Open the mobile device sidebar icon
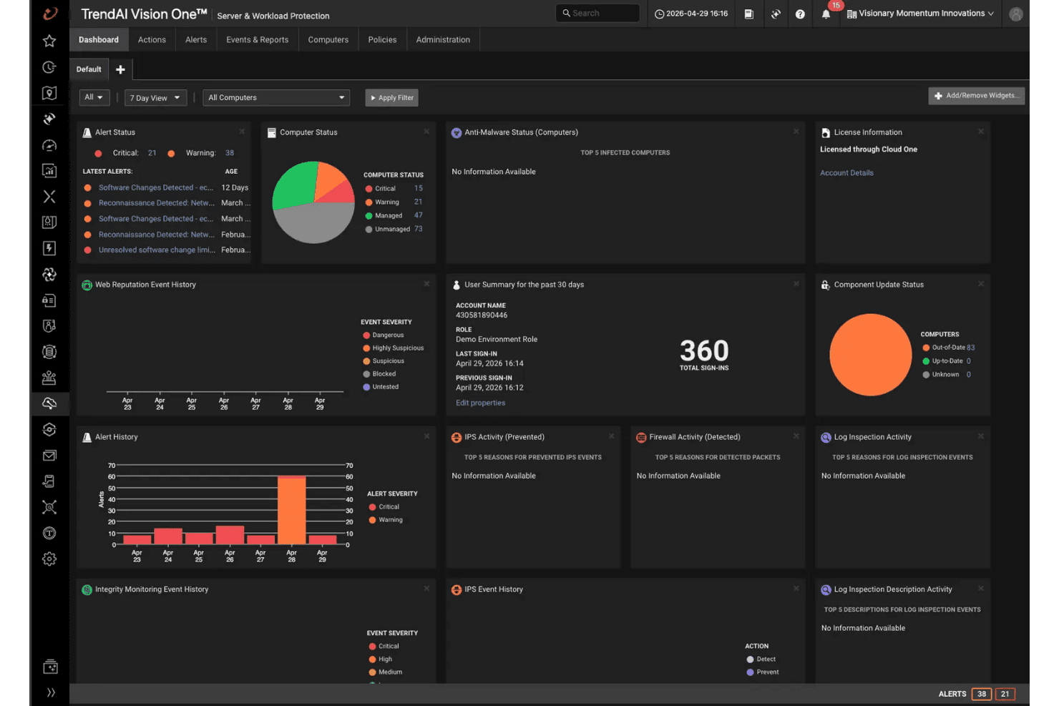The height and width of the screenshot is (706, 1059). click(49, 481)
